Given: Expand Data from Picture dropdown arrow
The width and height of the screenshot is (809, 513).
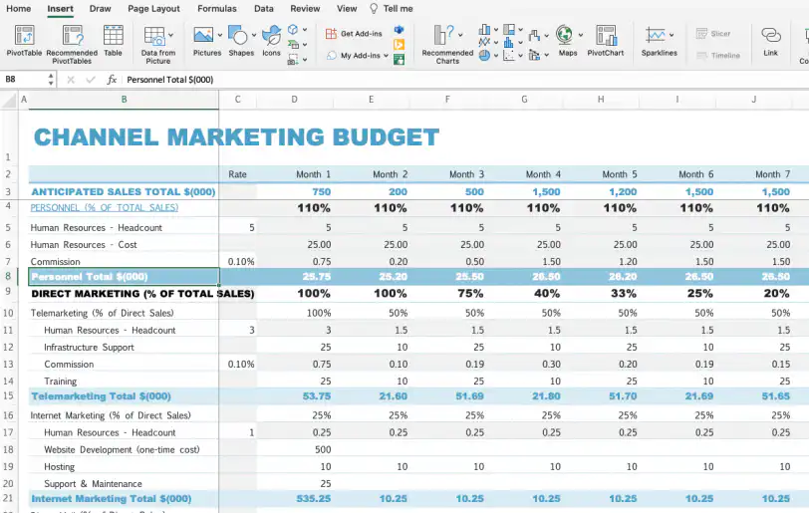Looking at the screenshot, I should coord(170,35).
